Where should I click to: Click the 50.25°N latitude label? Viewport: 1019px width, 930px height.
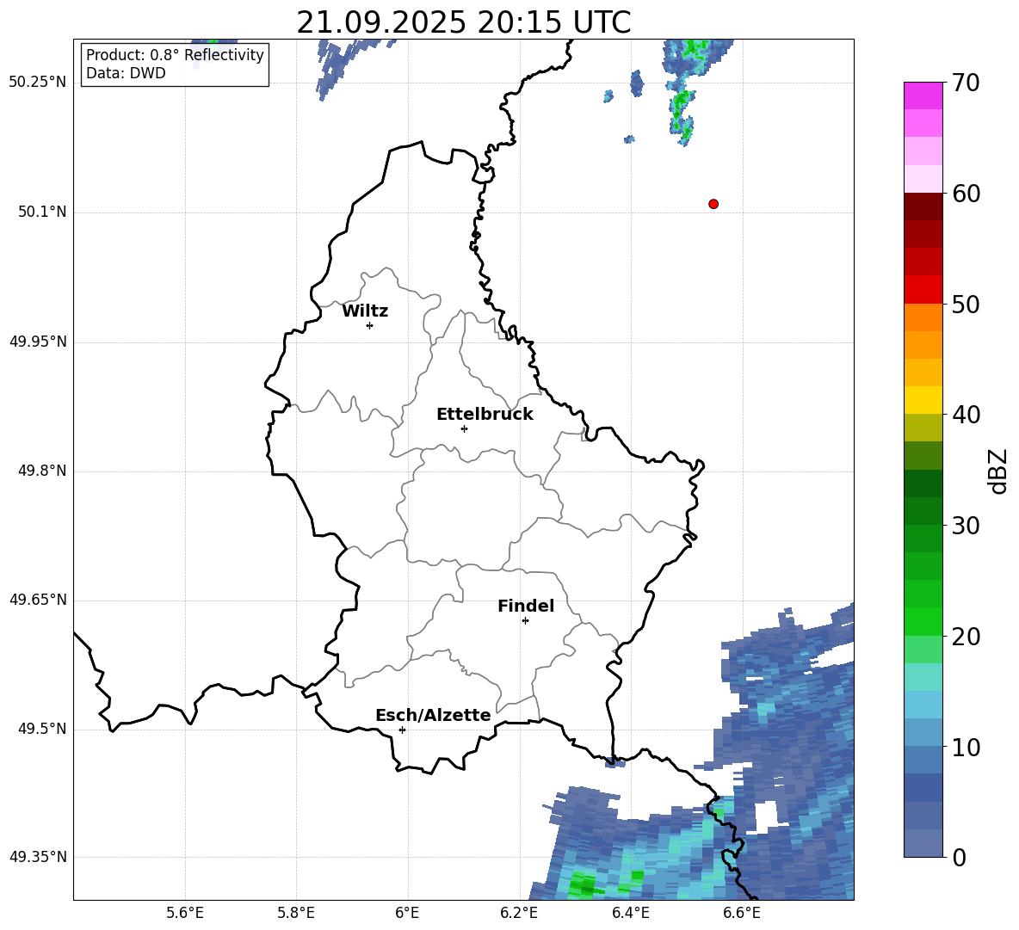click(38, 83)
